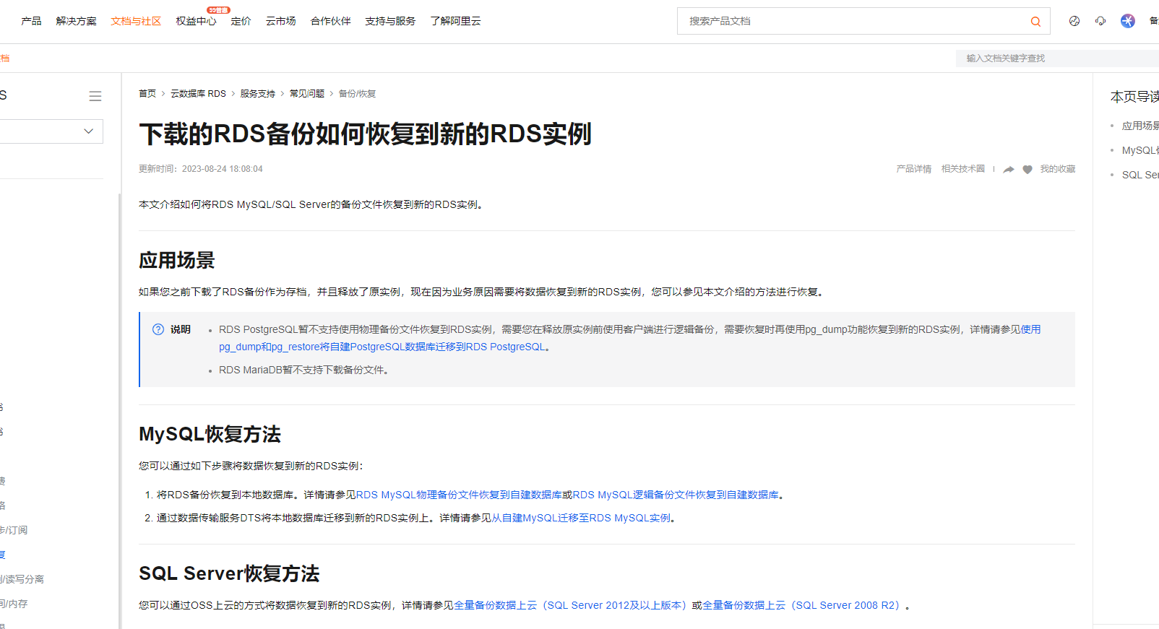Select the 文档与社区 menu item
This screenshot has height=629, width=1159.
coord(136,21)
